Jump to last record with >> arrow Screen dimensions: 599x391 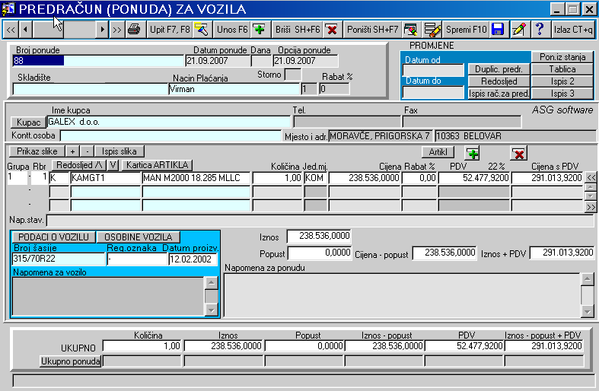point(116,30)
